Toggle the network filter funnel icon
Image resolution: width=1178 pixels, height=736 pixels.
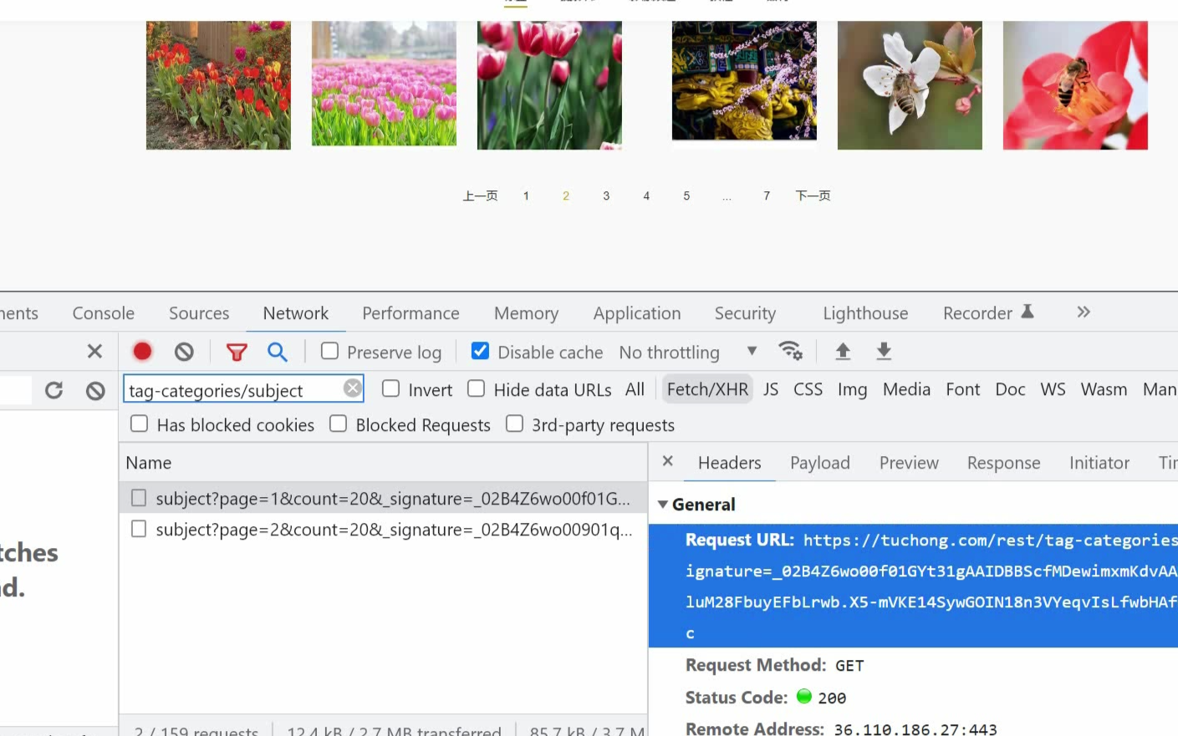coord(237,352)
